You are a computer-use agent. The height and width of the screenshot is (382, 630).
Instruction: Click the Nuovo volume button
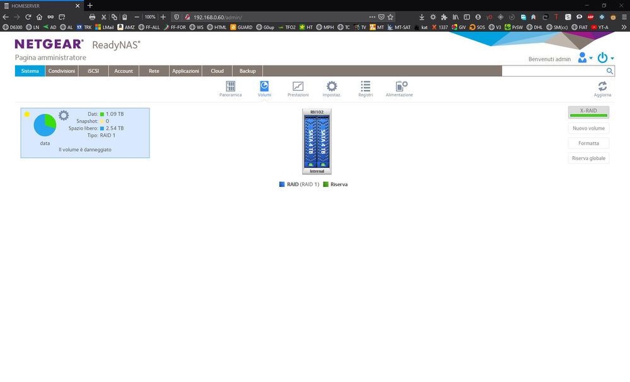588,128
